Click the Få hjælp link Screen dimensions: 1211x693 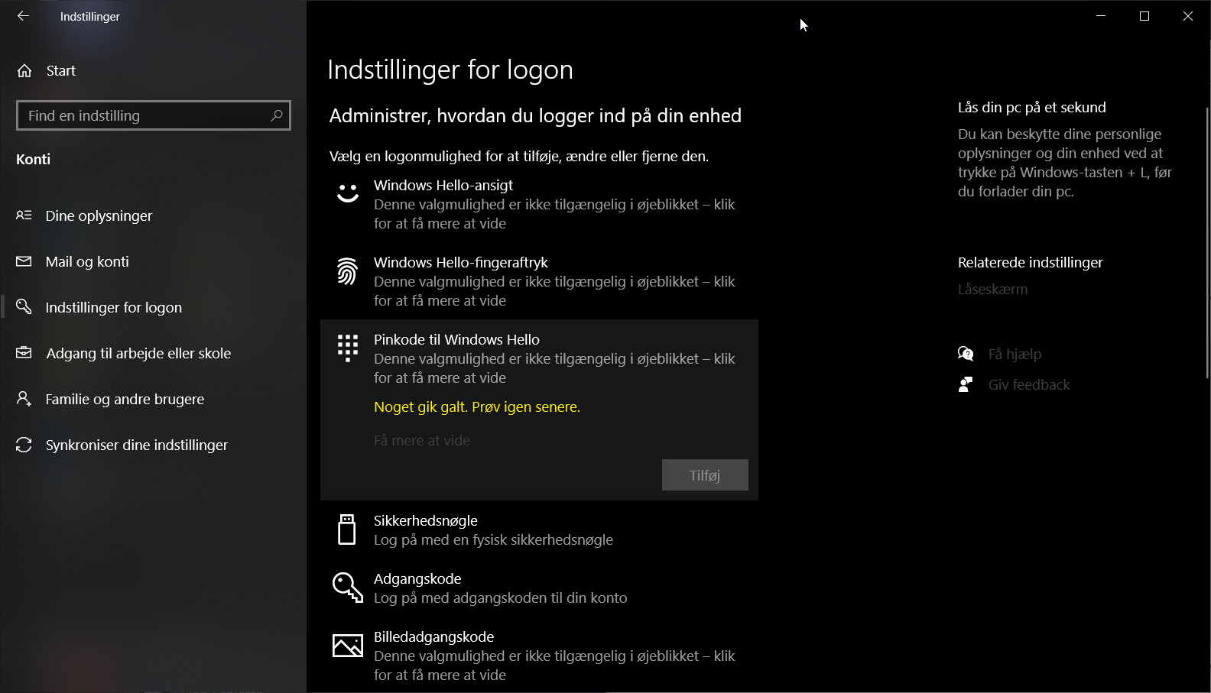coord(1015,354)
